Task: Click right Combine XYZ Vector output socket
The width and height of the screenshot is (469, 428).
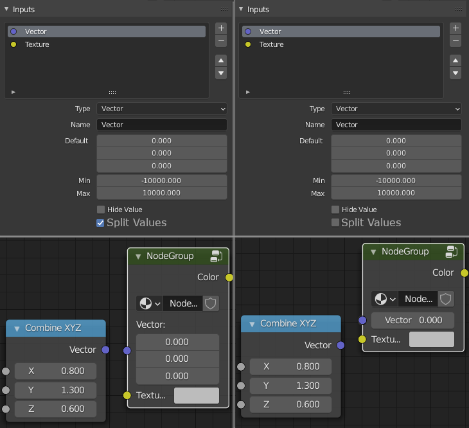Action: tap(341, 345)
